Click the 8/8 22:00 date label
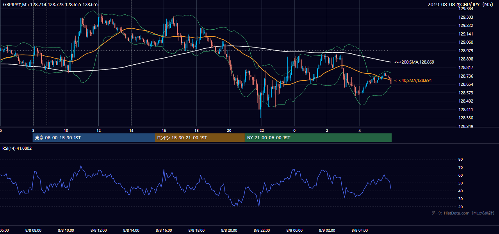The height and width of the screenshot is (234, 499). coord(262,230)
